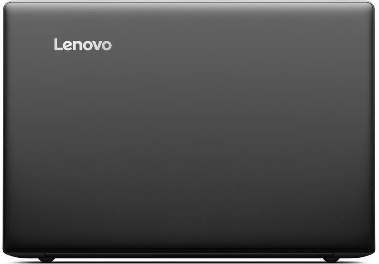
Task: Select the right rubber foot under laptop
Action: tap(331, 260)
